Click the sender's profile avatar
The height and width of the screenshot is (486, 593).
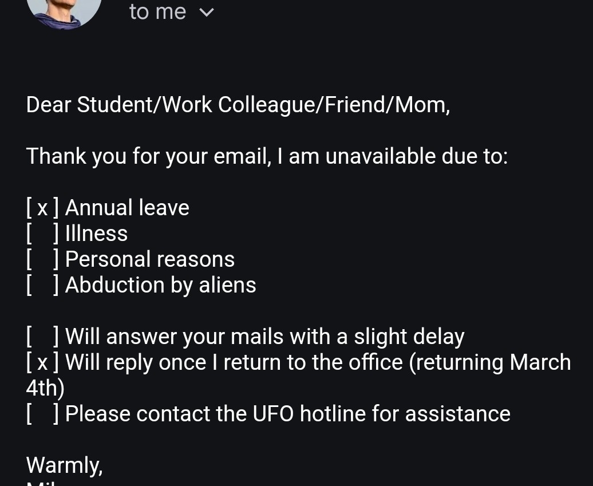pos(64,10)
